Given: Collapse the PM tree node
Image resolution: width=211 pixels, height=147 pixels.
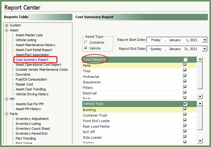Looking at the screenshot, I should (7, 99).
